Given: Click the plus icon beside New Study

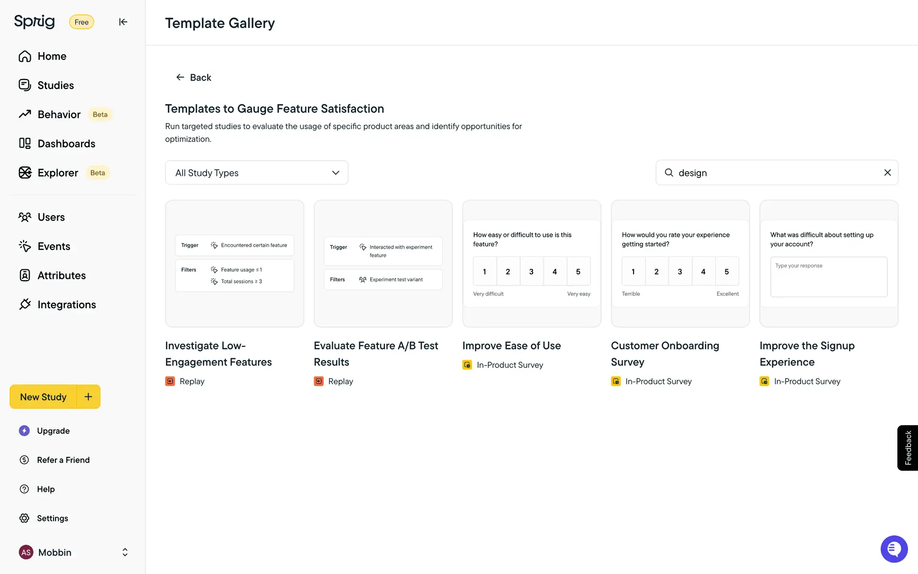Looking at the screenshot, I should point(88,397).
